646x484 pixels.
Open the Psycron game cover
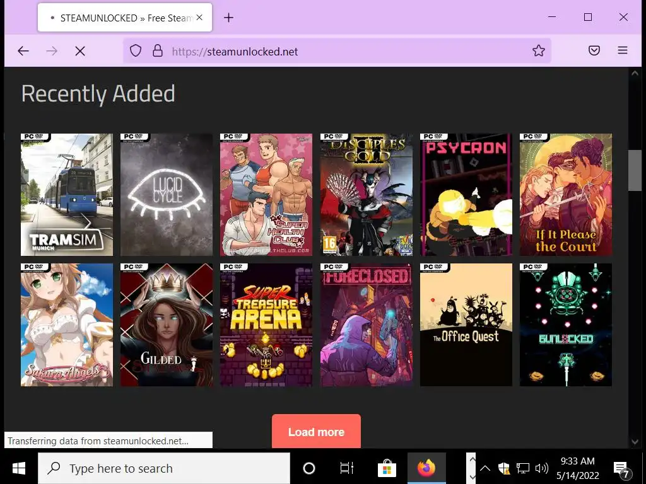coord(466,195)
